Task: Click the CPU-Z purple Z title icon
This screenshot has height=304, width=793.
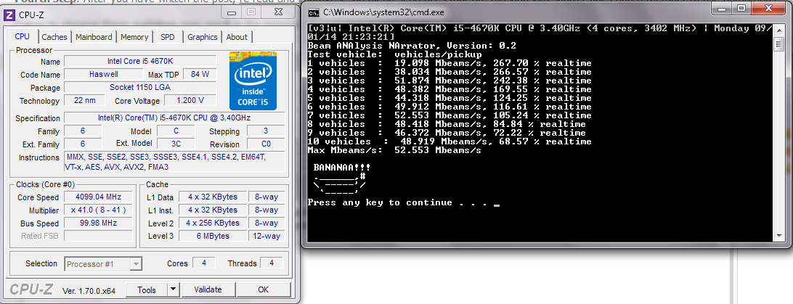Action: tap(9, 15)
